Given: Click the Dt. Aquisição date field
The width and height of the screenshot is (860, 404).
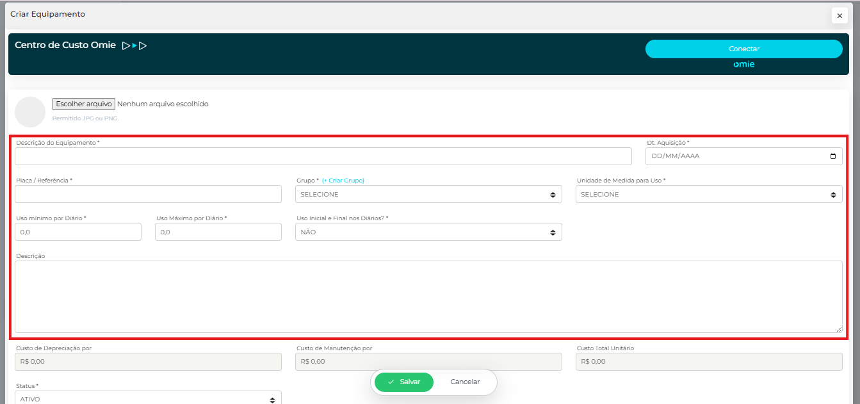Looking at the screenshot, I should click(x=736, y=156).
